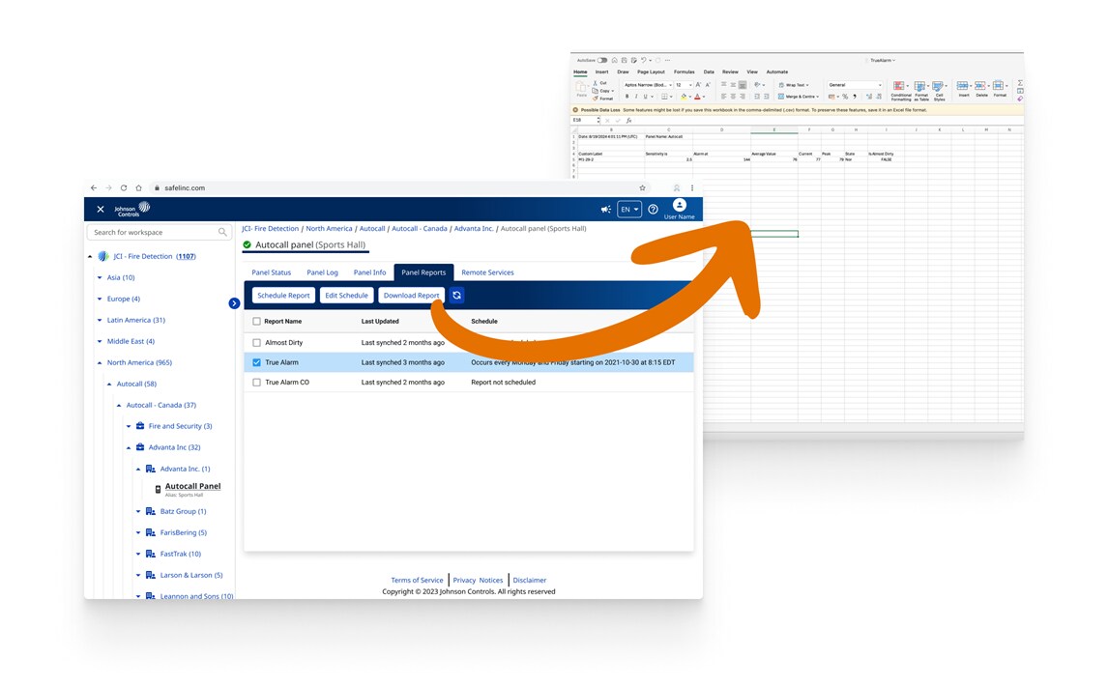Click Edit Schedule button
The height and width of the screenshot is (685, 1108).
coord(346,296)
